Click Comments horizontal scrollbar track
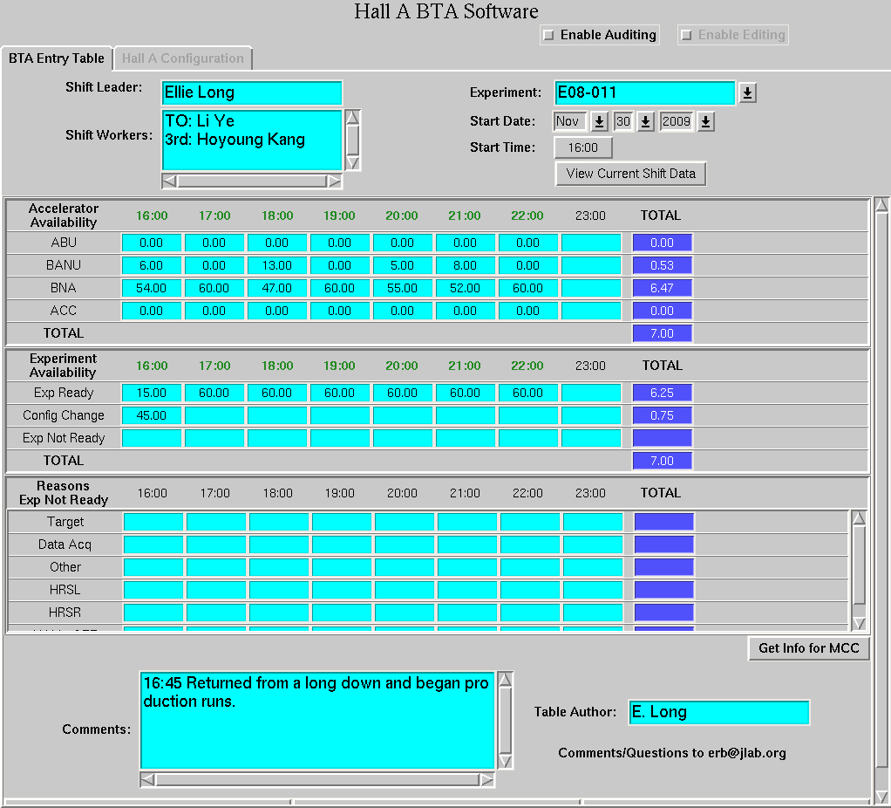The width and height of the screenshot is (891, 808). (317, 779)
